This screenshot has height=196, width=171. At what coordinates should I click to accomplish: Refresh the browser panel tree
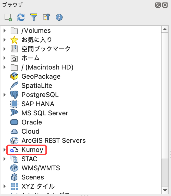coord(21,17)
